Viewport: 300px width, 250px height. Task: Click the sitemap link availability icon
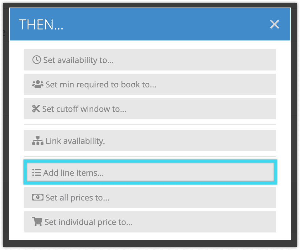pos(38,141)
